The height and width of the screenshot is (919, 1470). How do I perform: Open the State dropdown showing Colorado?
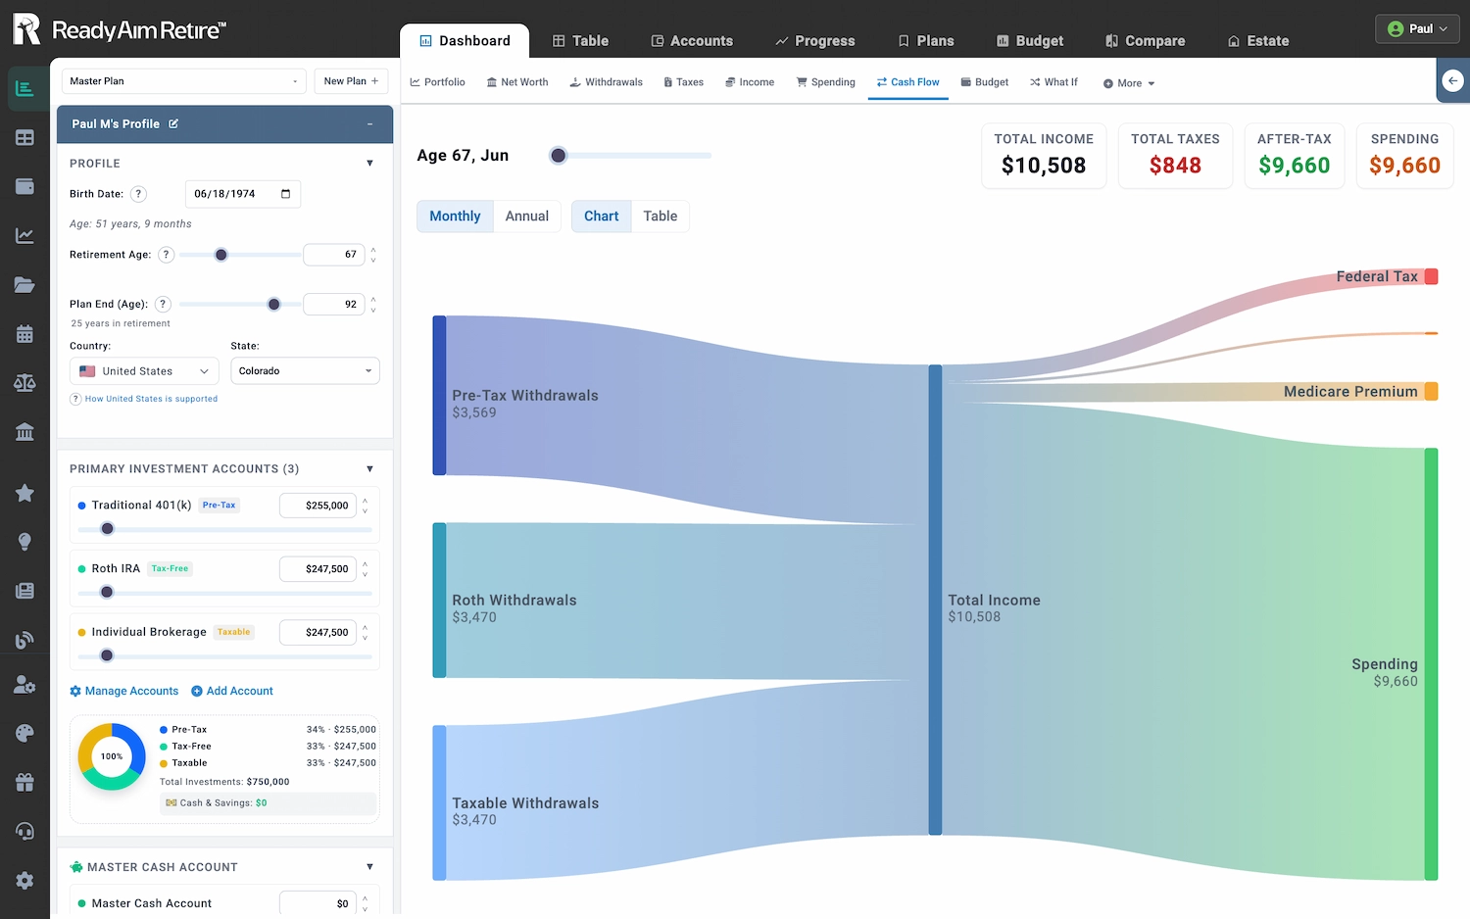[305, 371]
